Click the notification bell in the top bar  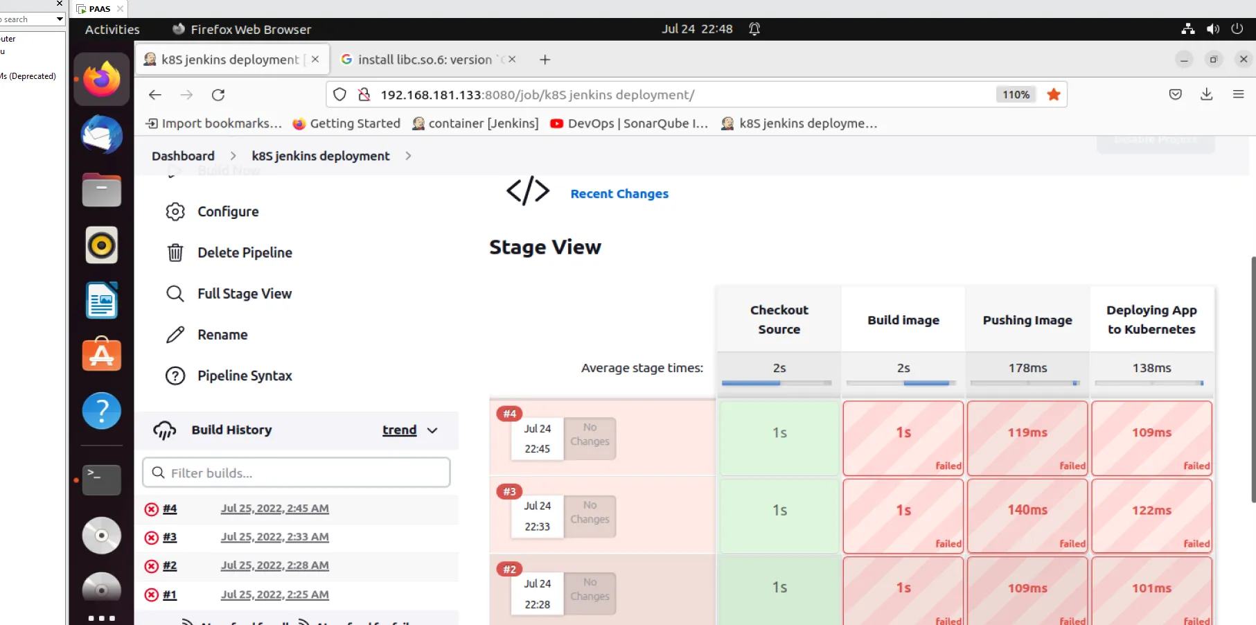pos(754,29)
